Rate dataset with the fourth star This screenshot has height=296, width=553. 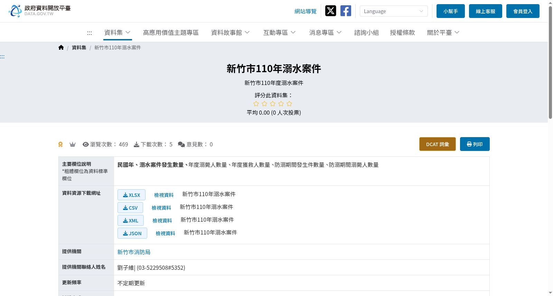281,104
